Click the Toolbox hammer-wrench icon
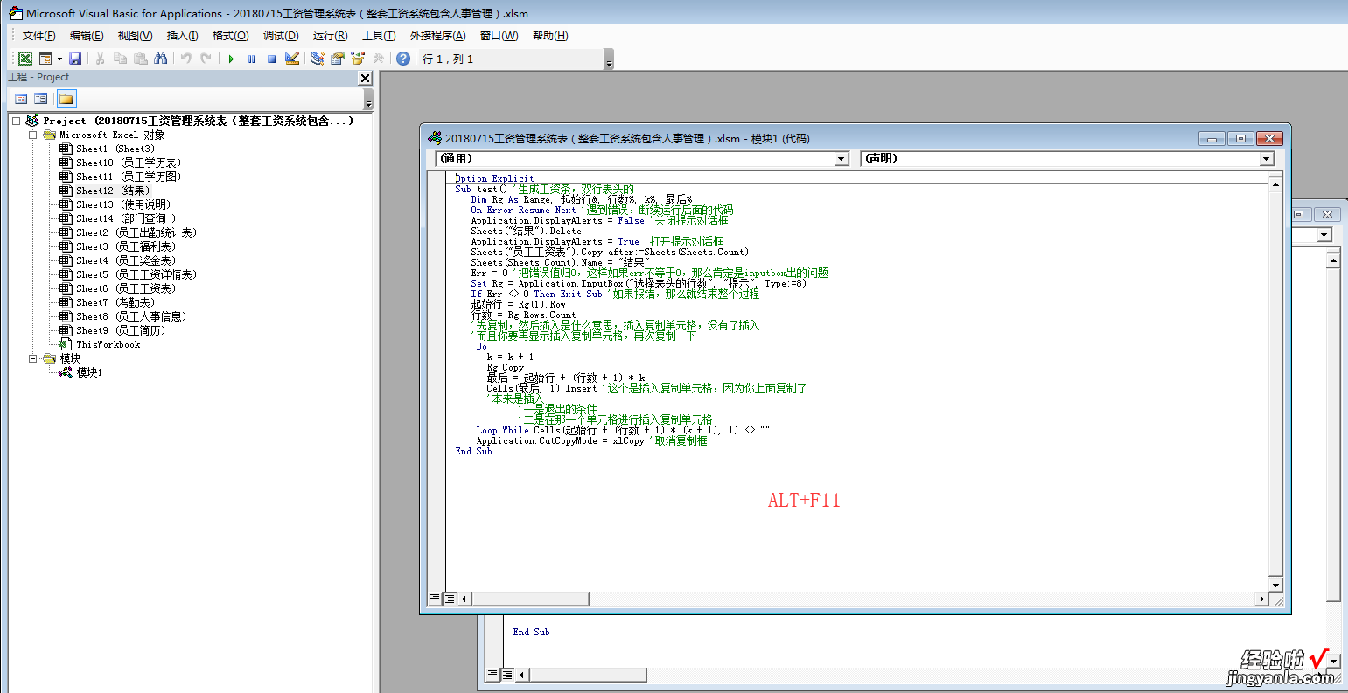The width and height of the screenshot is (1348, 693). pyautogui.click(x=378, y=59)
